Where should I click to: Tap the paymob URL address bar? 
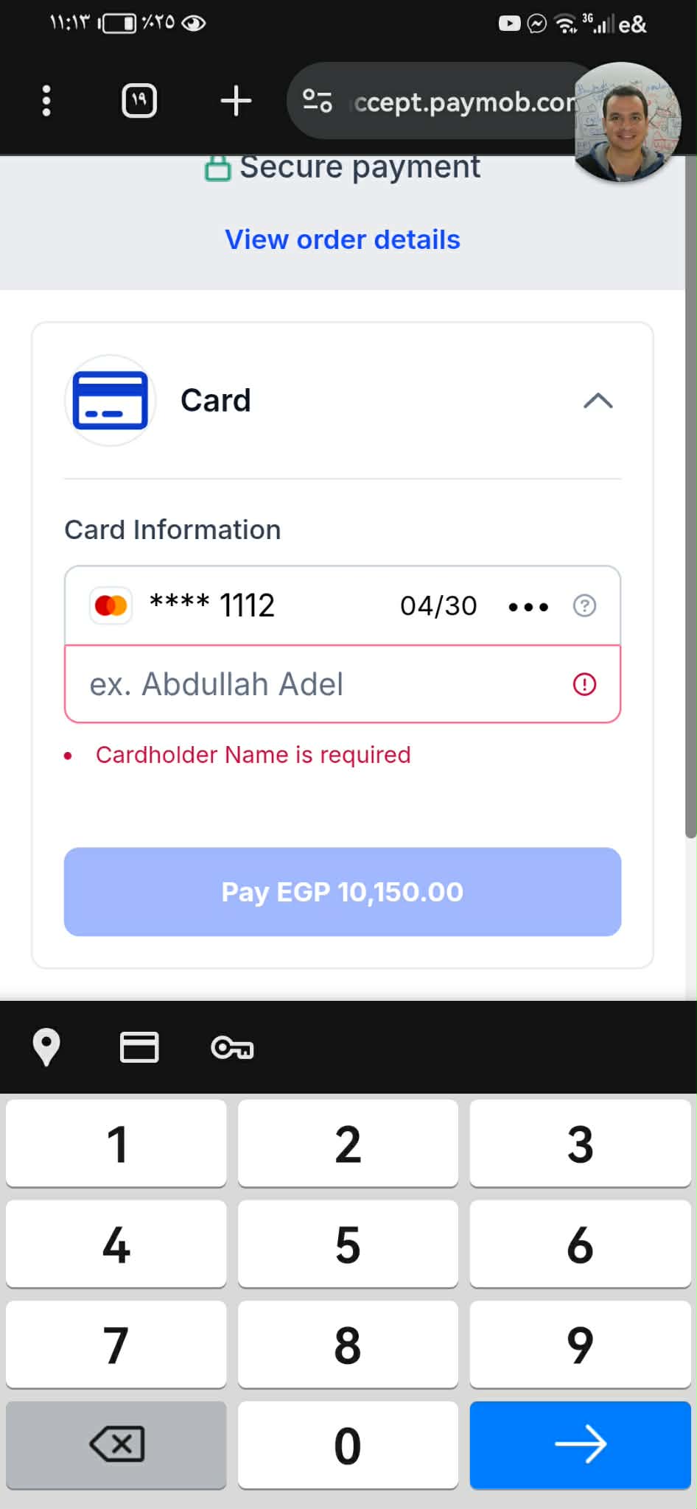[x=460, y=102]
